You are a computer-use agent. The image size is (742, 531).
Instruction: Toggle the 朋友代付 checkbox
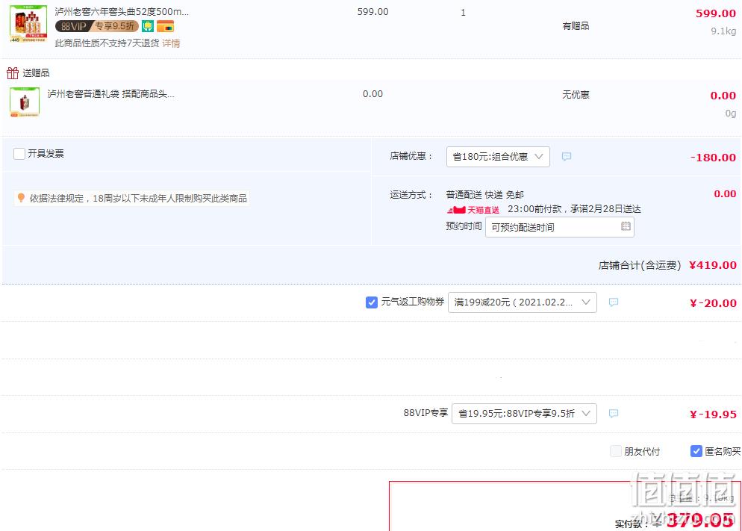(x=616, y=451)
